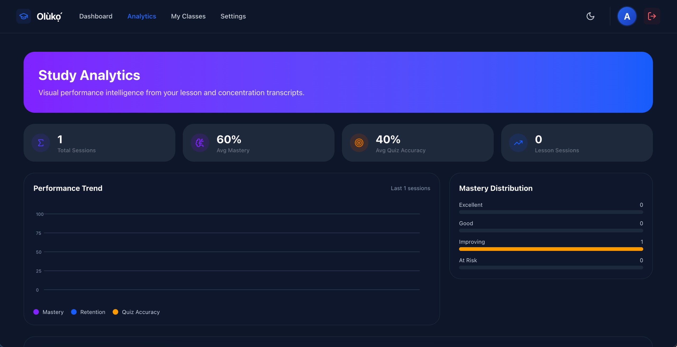The height and width of the screenshot is (347, 677).
Task: Toggle the Retention legend item
Action: tap(88, 312)
